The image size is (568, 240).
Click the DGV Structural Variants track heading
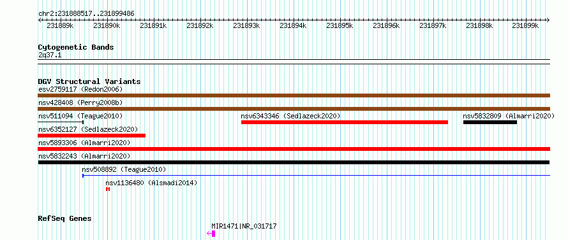coord(89,81)
